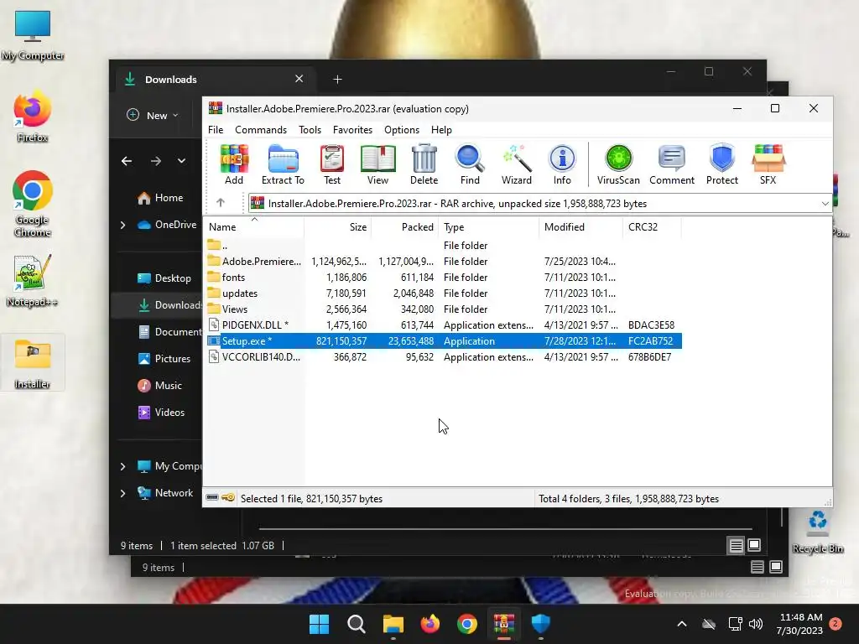Switch Downloads window to details view
Viewport: 859px width, 644px height.
coord(736,545)
